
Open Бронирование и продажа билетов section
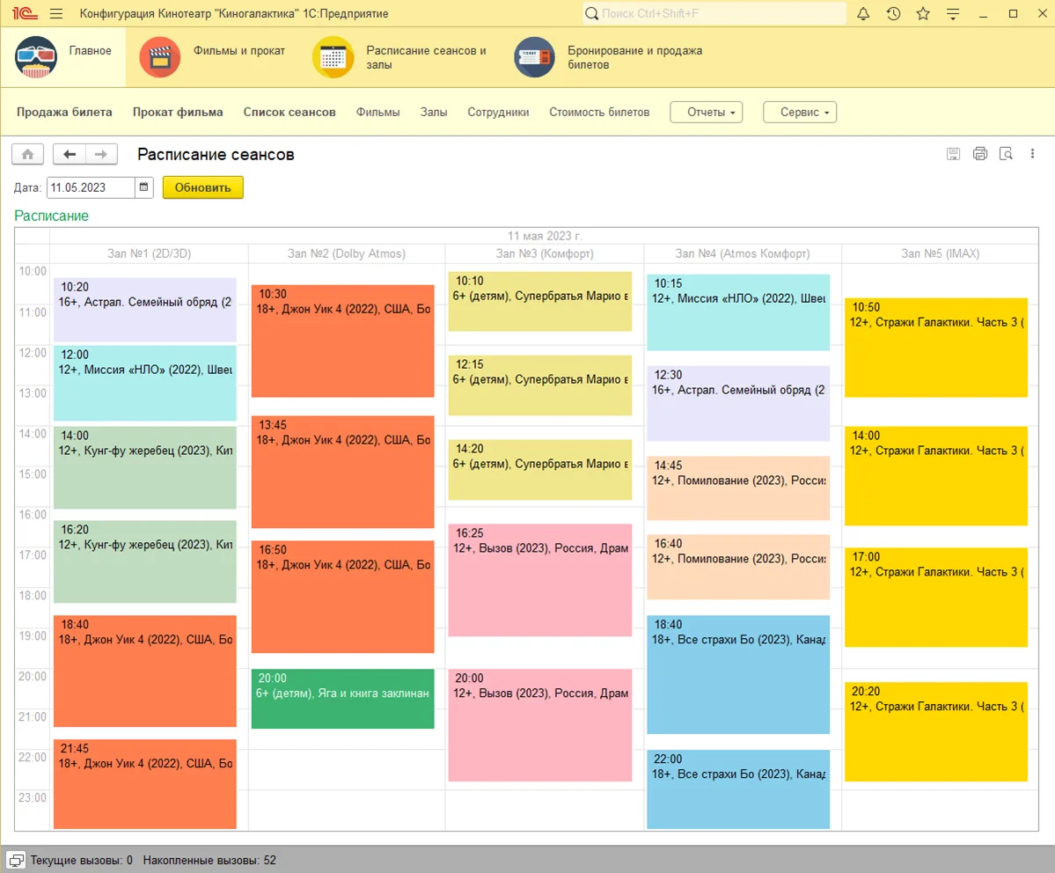608,57
